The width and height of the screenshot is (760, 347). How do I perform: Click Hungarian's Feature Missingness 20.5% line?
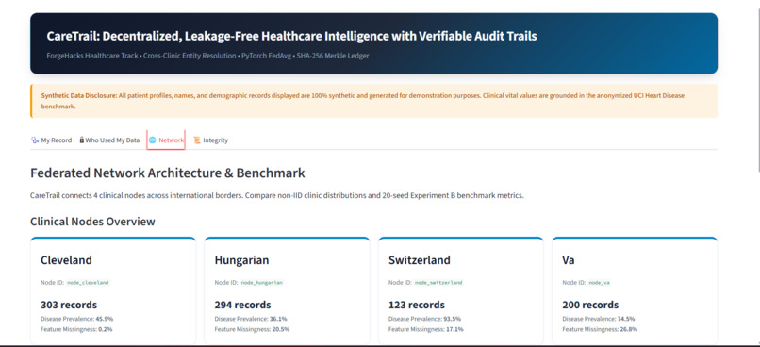[x=252, y=329]
